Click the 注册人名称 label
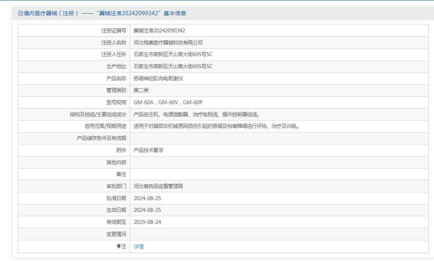434x261 pixels. point(114,43)
